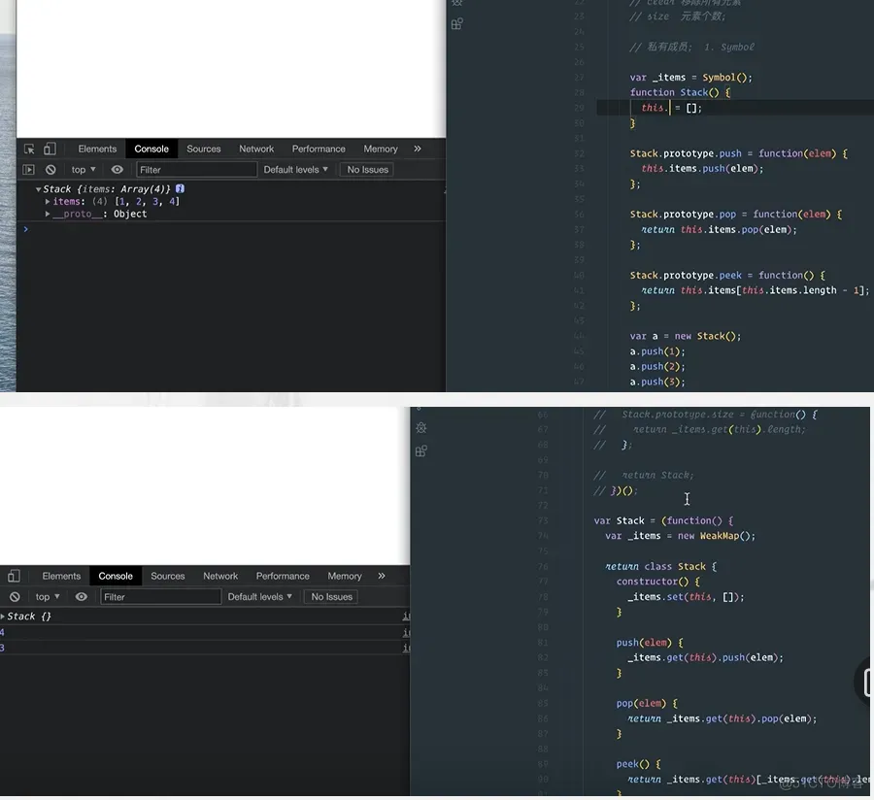Open Default levels dropdown in Array(4) console
Image resolution: width=874 pixels, height=800 pixels.
(295, 169)
